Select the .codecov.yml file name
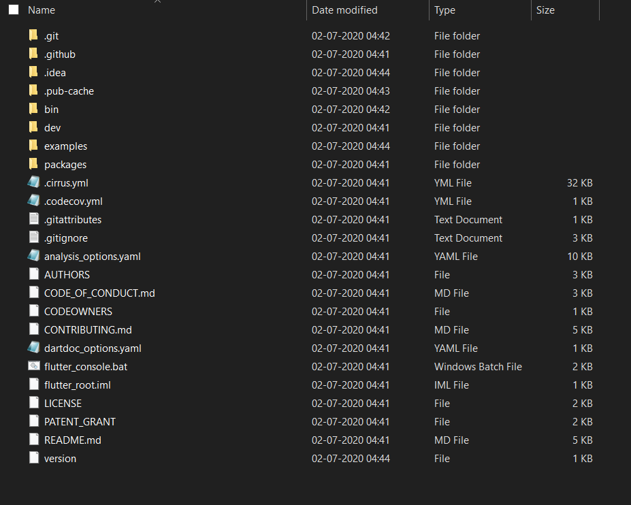Screen dimensions: 631x505 (74, 201)
